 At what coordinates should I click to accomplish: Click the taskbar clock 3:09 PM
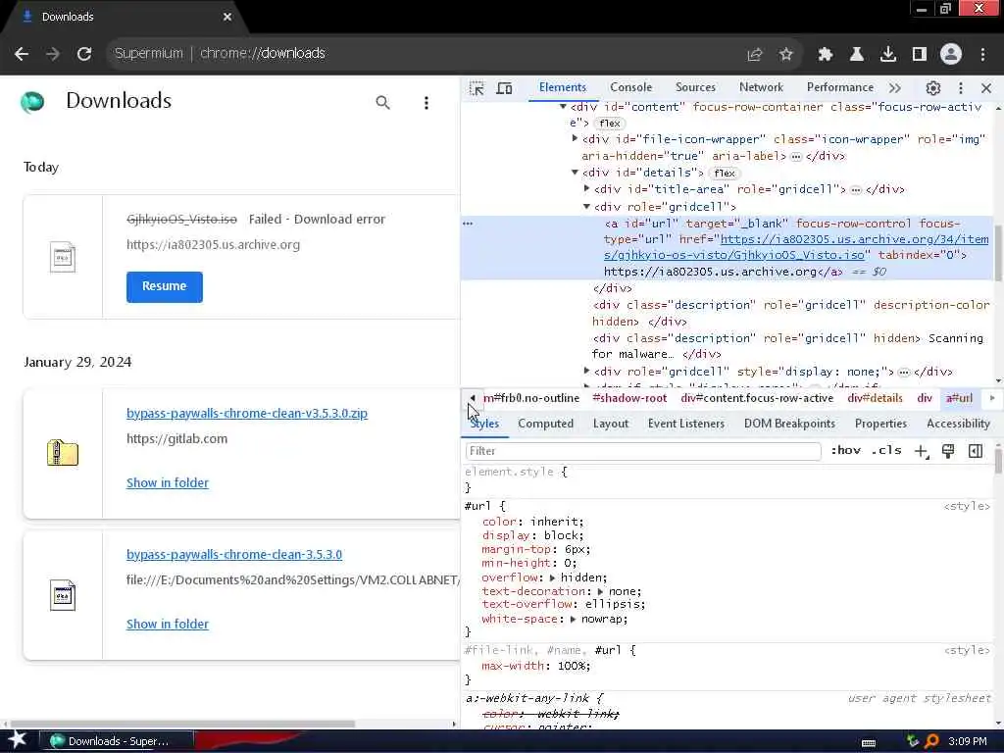click(x=968, y=741)
